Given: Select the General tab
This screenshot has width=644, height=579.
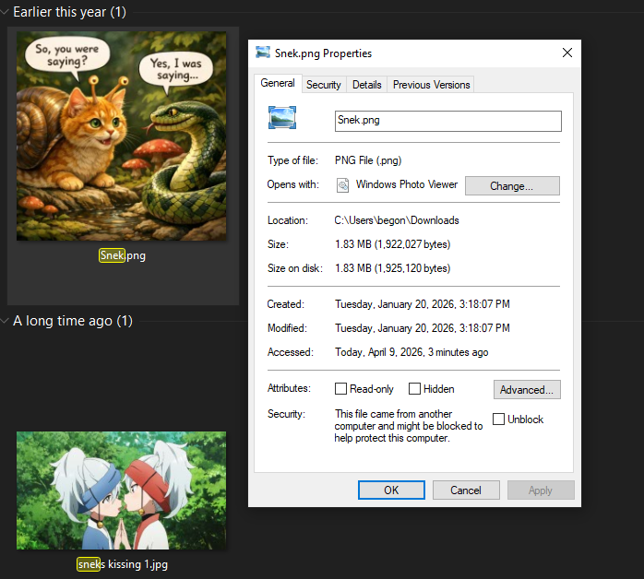Looking at the screenshot, I should point(278,83).
